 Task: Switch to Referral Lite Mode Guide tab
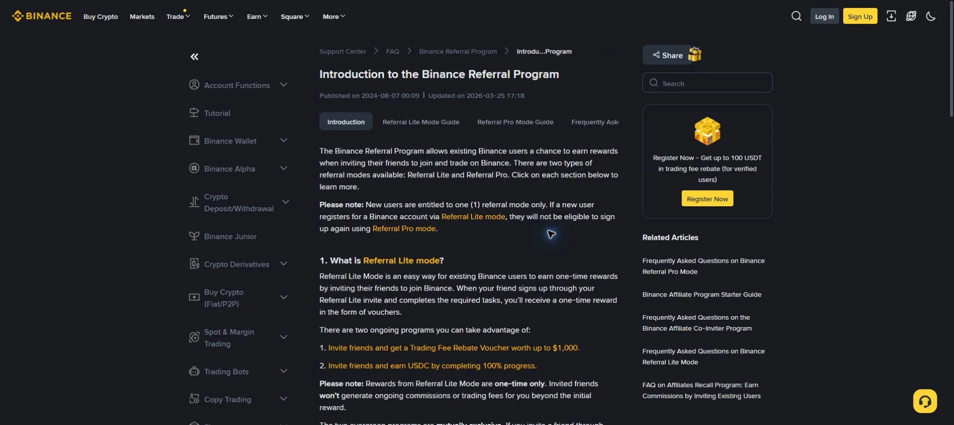pos(421,122)
